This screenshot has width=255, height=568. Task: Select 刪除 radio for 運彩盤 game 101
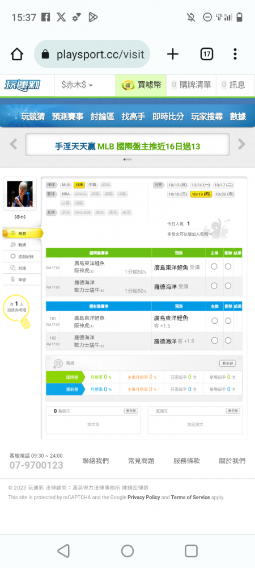coord(228,320)
